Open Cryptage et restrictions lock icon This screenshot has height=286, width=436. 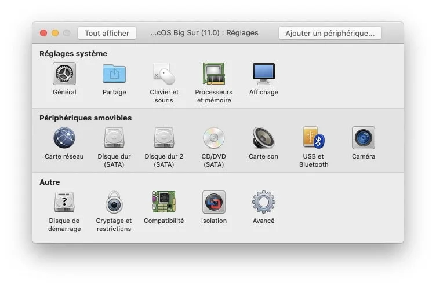[114, 202]
